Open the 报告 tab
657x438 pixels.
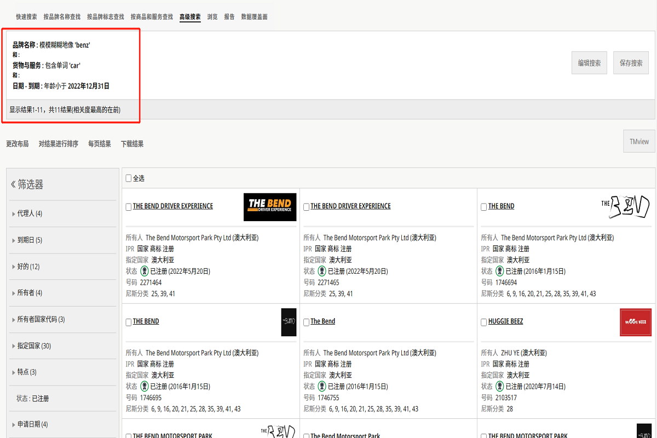click(x=229, y=17)
